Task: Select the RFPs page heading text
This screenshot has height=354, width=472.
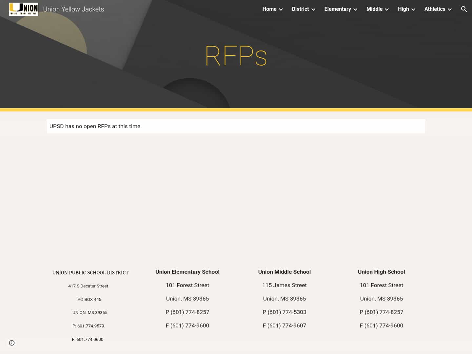Action: pos(236,56)
